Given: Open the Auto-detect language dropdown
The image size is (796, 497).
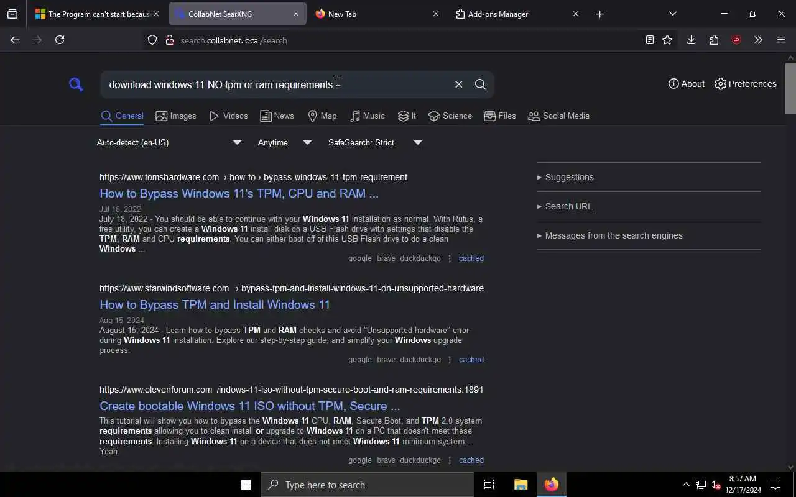Looking at the screenshot, I should click(169, 143).
